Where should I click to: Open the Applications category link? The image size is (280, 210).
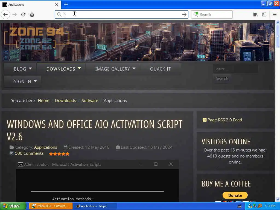(x=46, y=147)
